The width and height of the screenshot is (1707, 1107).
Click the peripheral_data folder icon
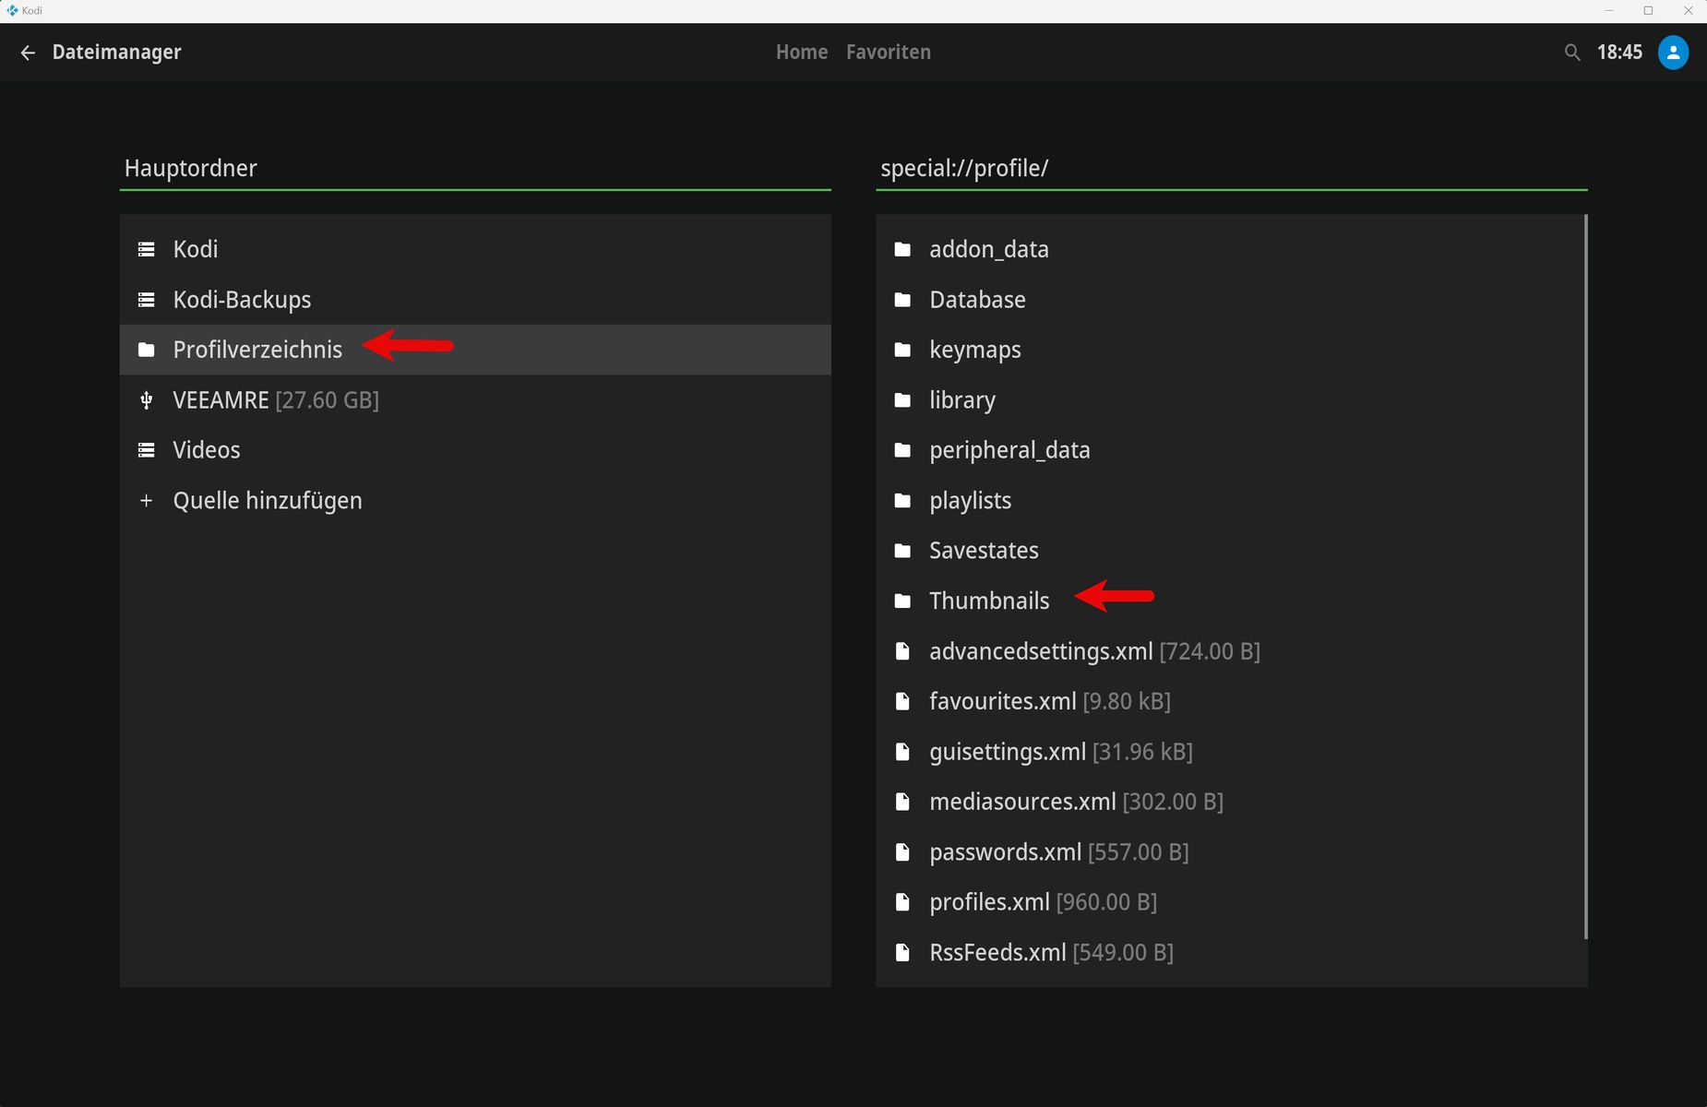tap(902, 450)
